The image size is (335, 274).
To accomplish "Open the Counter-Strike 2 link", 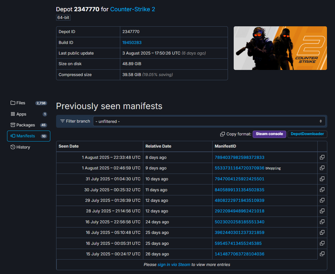I will tap(132, 9).
